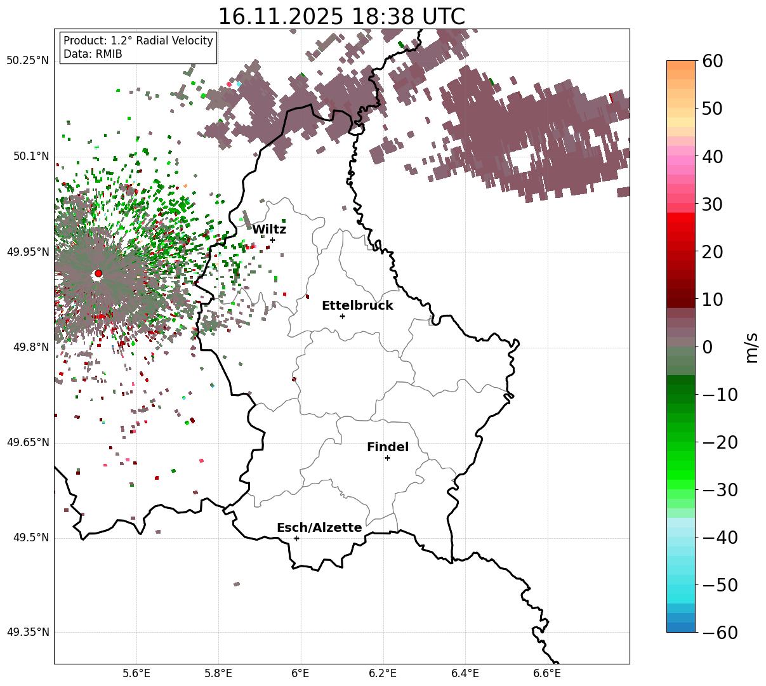Viewport: 766px width, 686px height.
Task: Click the 6.2°E longitude label
Action: click(383, 673)
